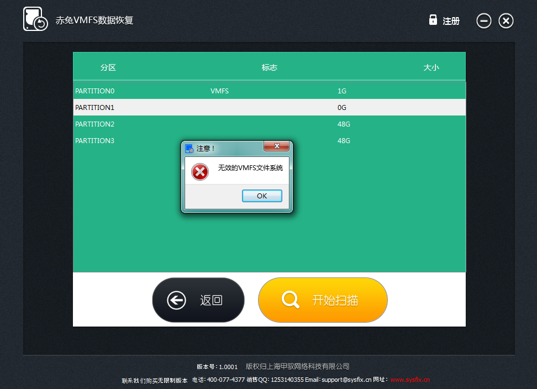Close the 注意! dialog with its X
The image size is (537, 389).
277,146
